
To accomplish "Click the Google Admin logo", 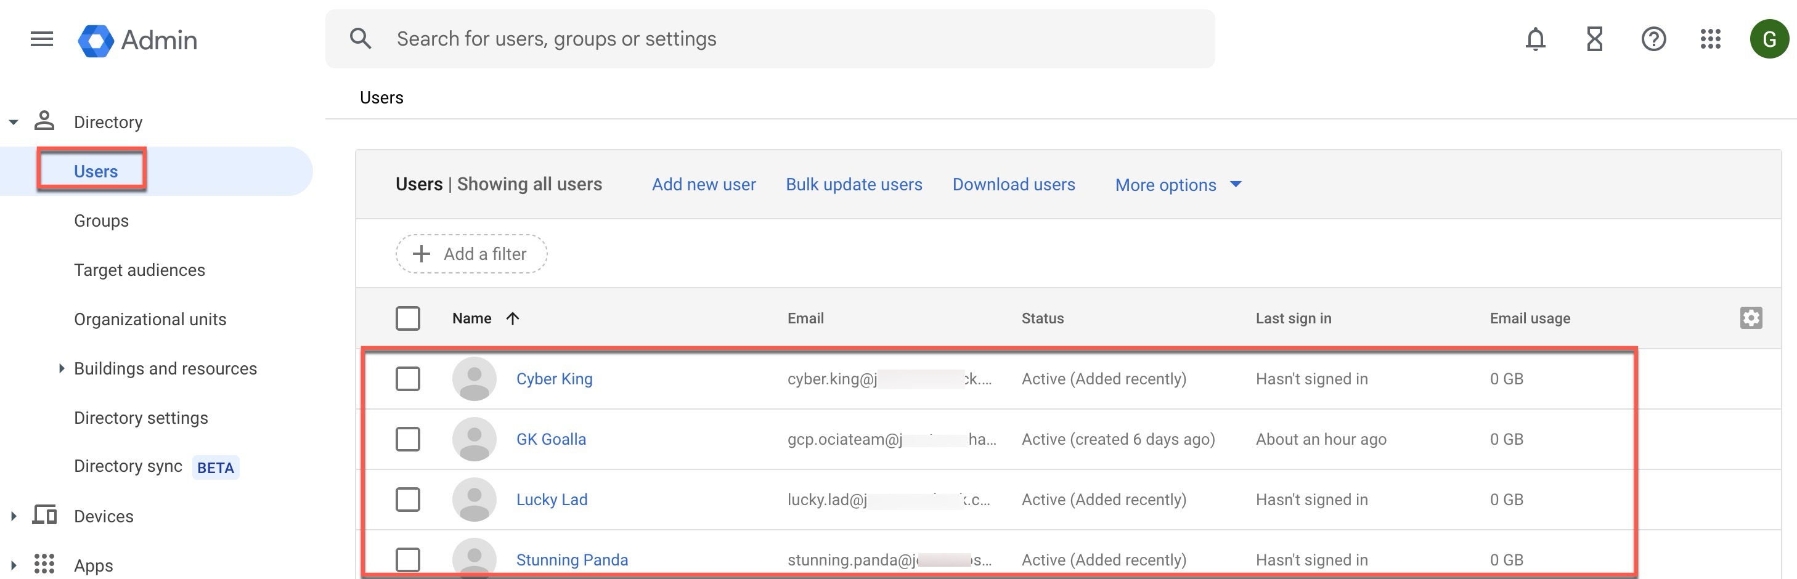I will 96,41.
